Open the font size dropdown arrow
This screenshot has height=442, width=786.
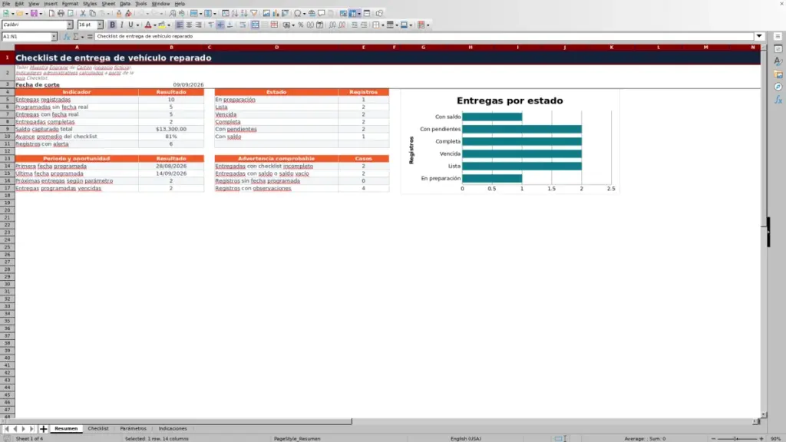point(100,25)
